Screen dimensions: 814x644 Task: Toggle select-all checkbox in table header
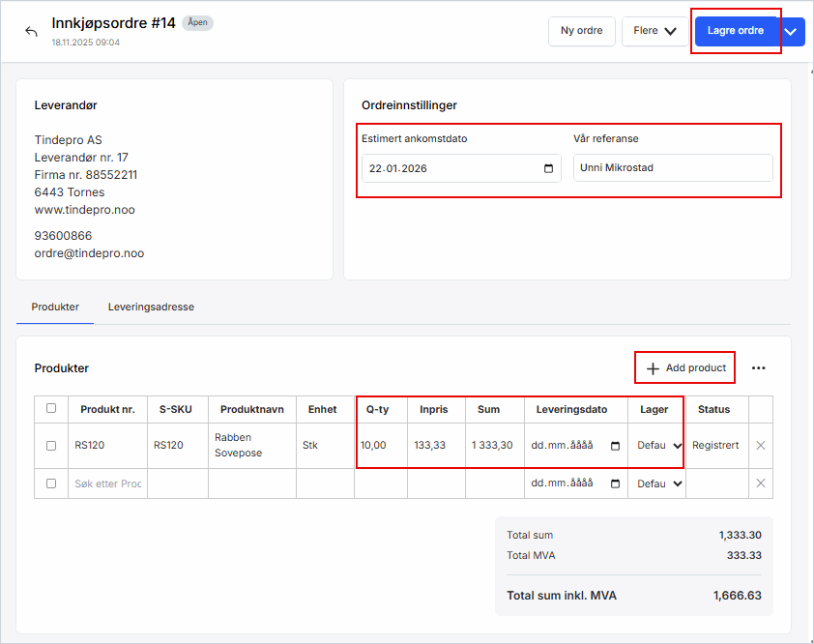tap(51, 409)
